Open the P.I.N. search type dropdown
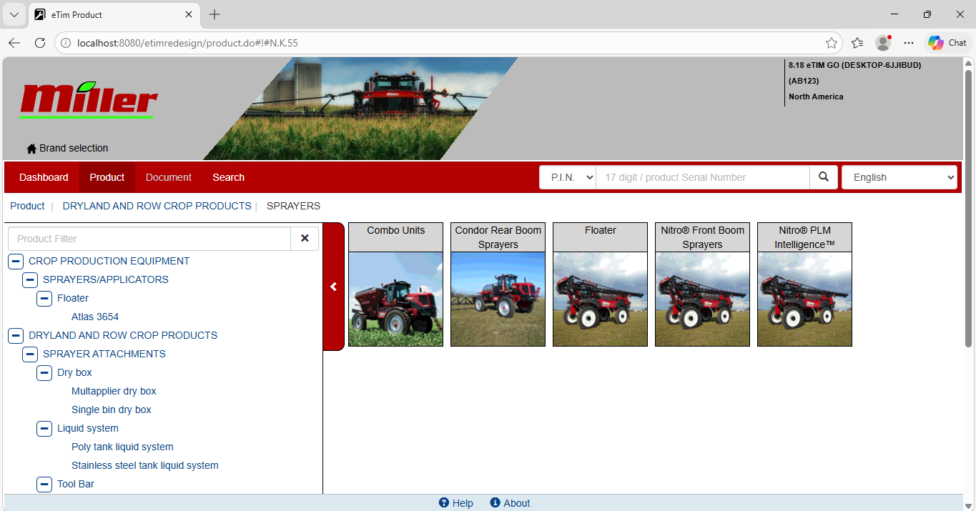 coord(568,177)
